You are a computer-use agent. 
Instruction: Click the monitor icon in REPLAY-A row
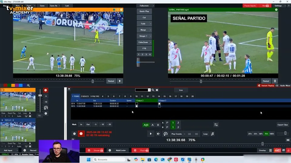pos(26,116)
